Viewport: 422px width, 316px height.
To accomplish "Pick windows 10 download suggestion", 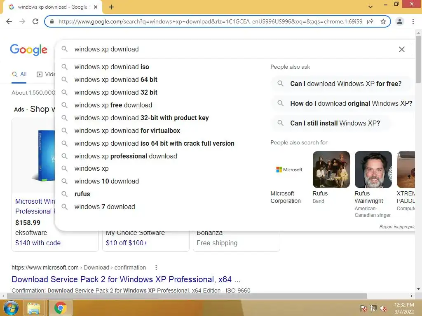I will pos(107,181).
